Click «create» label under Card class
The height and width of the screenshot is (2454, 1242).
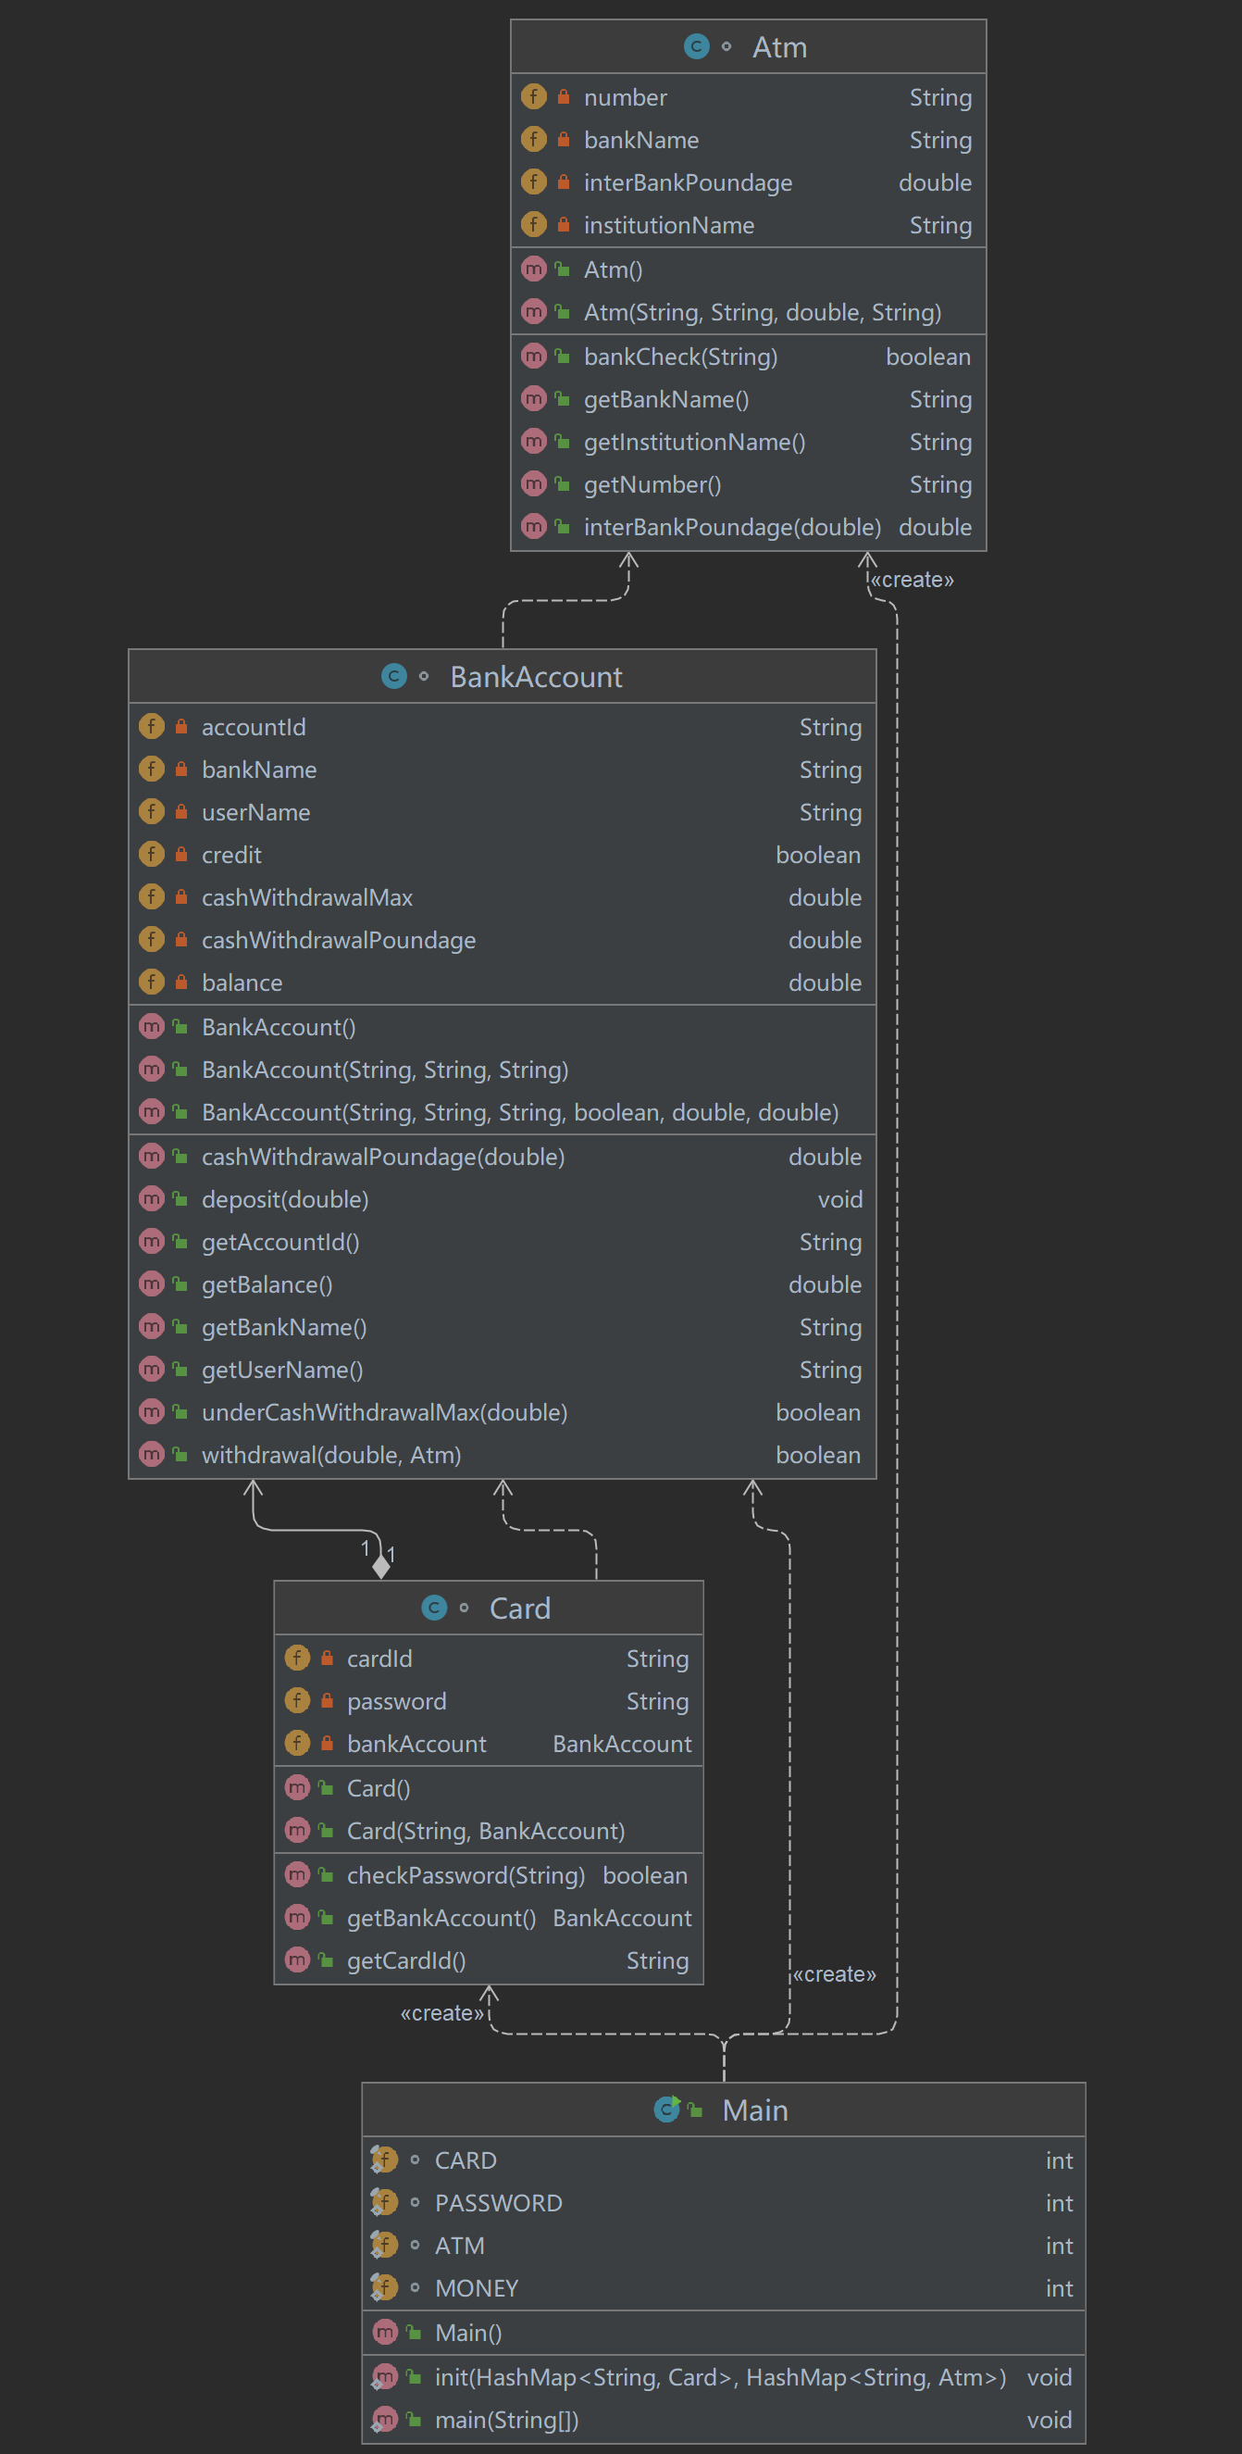click(441, 2013)
